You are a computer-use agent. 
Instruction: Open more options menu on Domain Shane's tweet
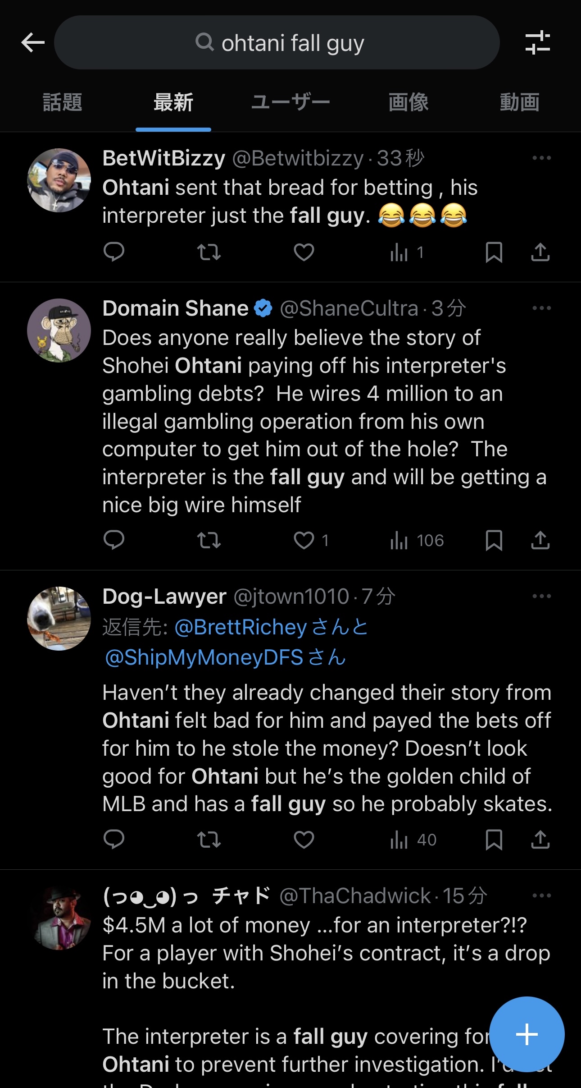[x=541, y=308]
